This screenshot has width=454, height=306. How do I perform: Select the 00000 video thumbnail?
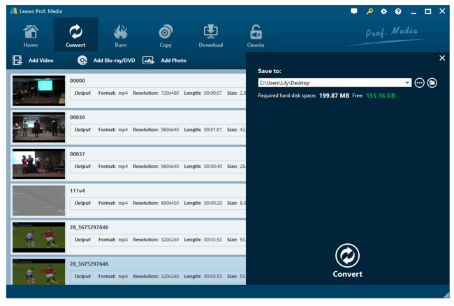pos(39,91)
